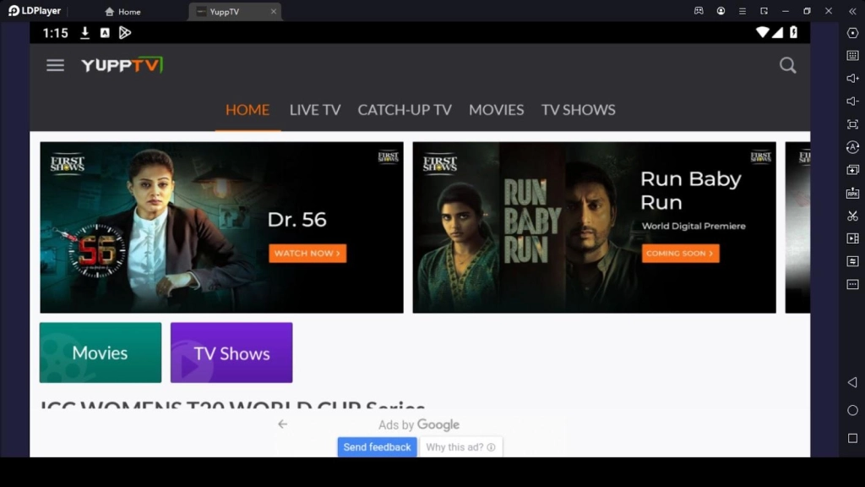Open LDPlayer's top-right menu icon
Screen dimensions: 865x487
pyautogui.click(x=742, y=10)
